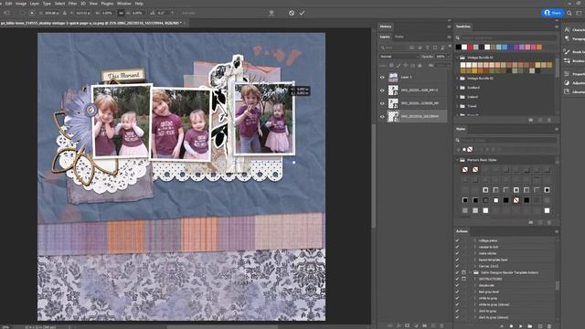The height and width of the screenshot is (329, 585).
Task: Open the Layer menu
Action: click(x=35, y=4)
